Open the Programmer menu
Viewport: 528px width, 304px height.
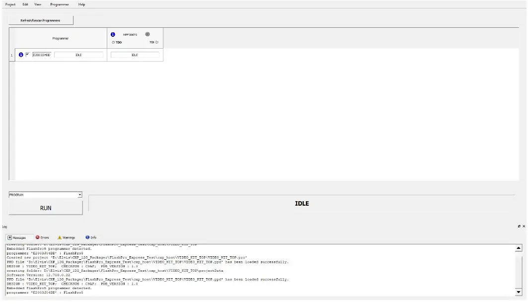pyautogui.click(x=60, y=4)
